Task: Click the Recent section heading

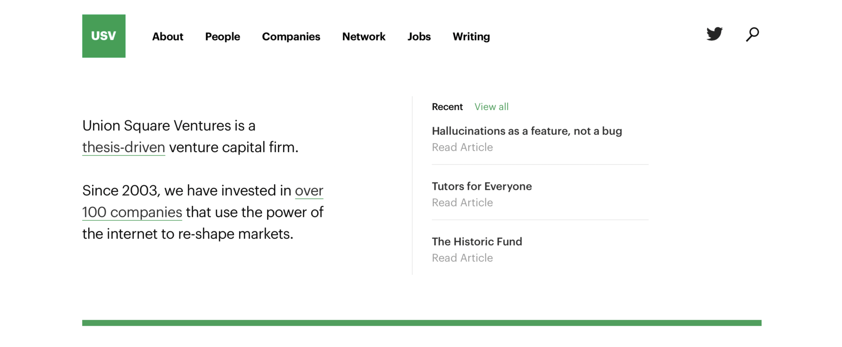Action: pyautogui.click(x=447, y=107)
